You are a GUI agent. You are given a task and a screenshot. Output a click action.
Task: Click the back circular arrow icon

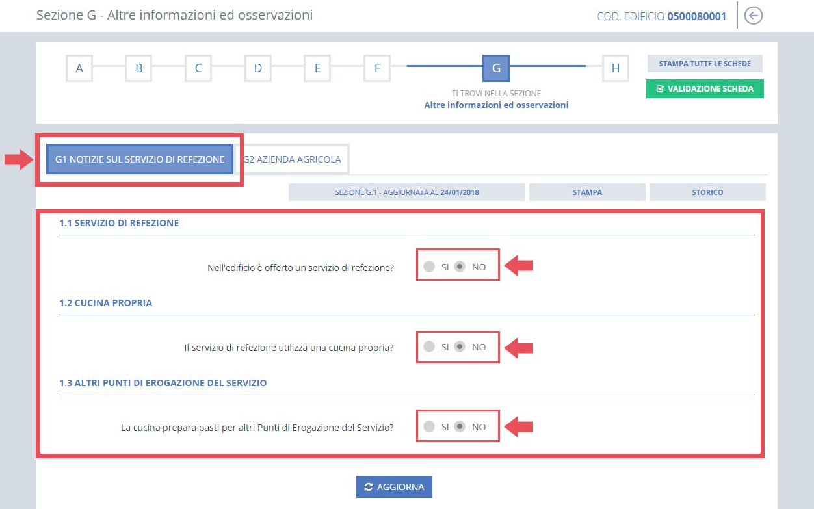pos(753,16)
